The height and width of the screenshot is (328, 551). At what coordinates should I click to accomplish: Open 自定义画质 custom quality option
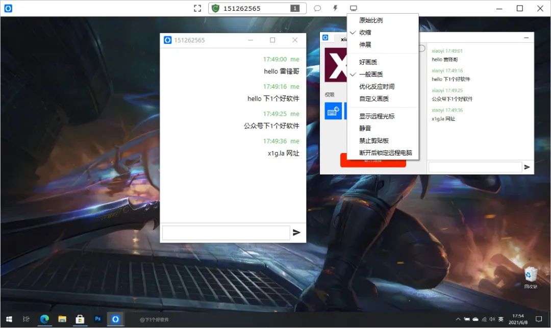coord(383,98)
